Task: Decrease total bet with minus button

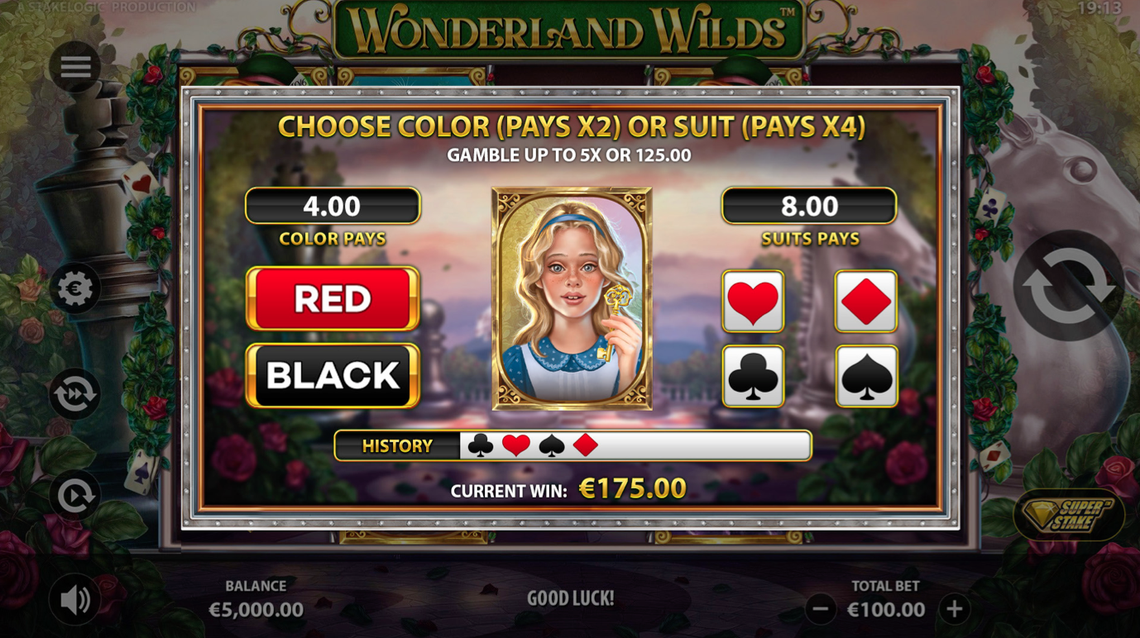Action: point(821,610)
